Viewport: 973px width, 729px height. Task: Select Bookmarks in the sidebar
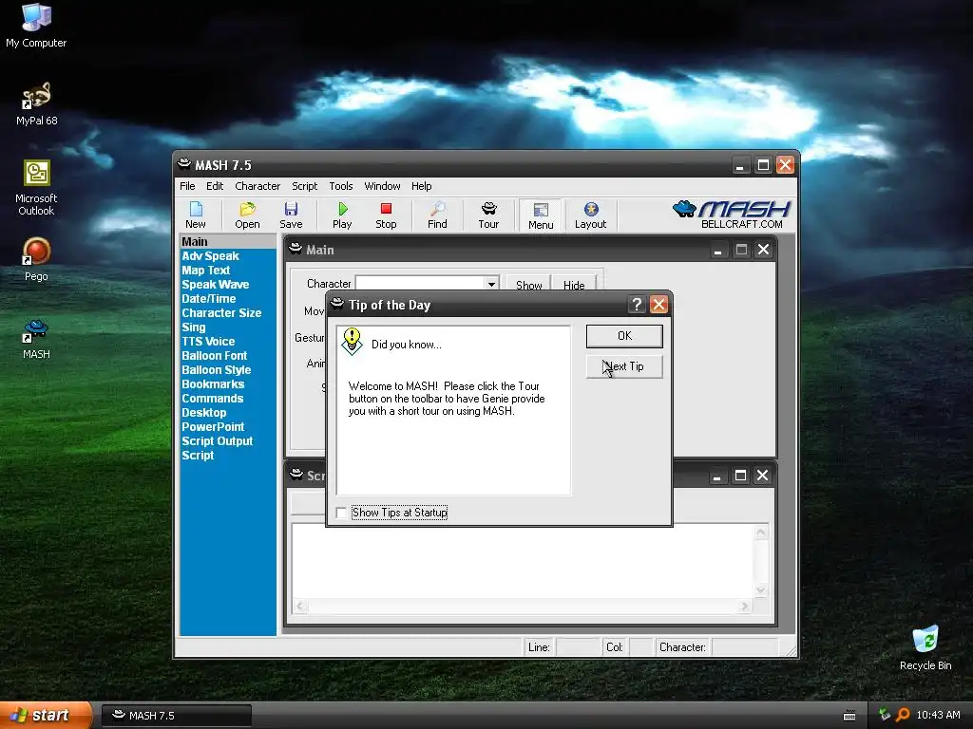pyautogui.click(x=213, y=384)
